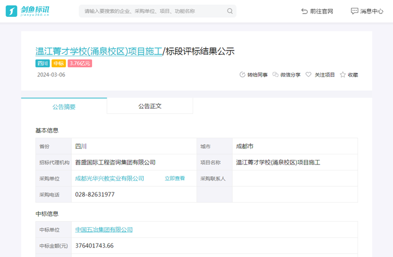This screenshot has width=393, height=257.
Task: Click the 3.76亿元 amount tag
Action: click(x=80, y=63)
